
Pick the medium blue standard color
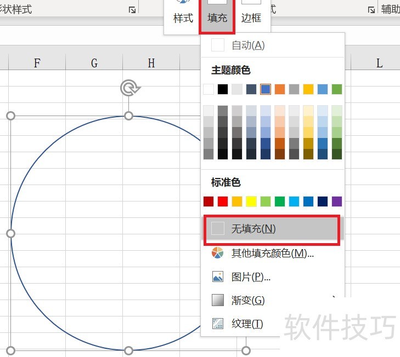pos(308,201)
